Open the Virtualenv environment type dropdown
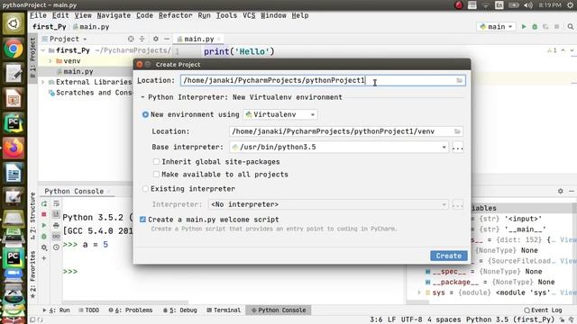Viewport: 577px width, 324px height. tap(280, 114)
